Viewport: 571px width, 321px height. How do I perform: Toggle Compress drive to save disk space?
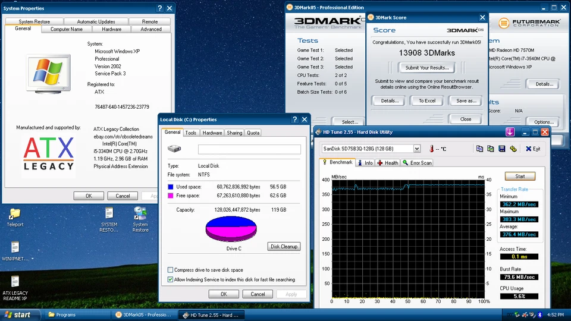[170, 270]
